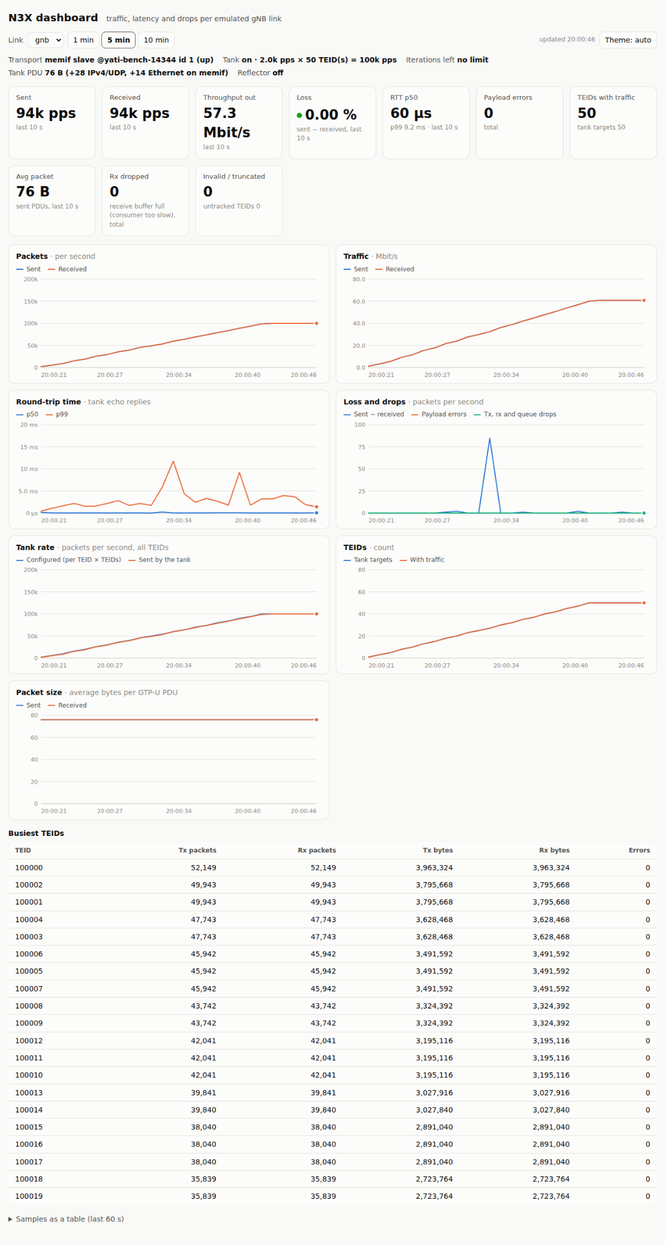Screen dimensions: 665x1245
Task: Toggle Sent legend in Packet size chart
Action: [29, 705]
